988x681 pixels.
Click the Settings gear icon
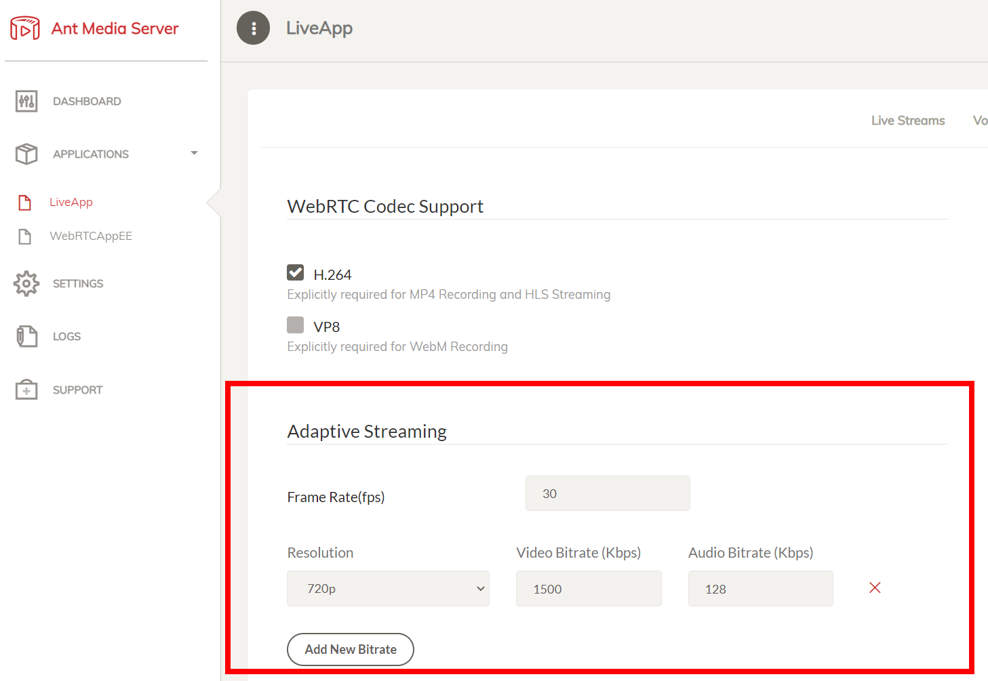point(26,283)
